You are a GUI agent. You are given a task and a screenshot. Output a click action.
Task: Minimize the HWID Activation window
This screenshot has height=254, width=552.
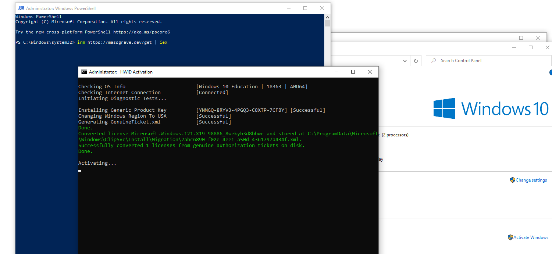pos(336,72)
